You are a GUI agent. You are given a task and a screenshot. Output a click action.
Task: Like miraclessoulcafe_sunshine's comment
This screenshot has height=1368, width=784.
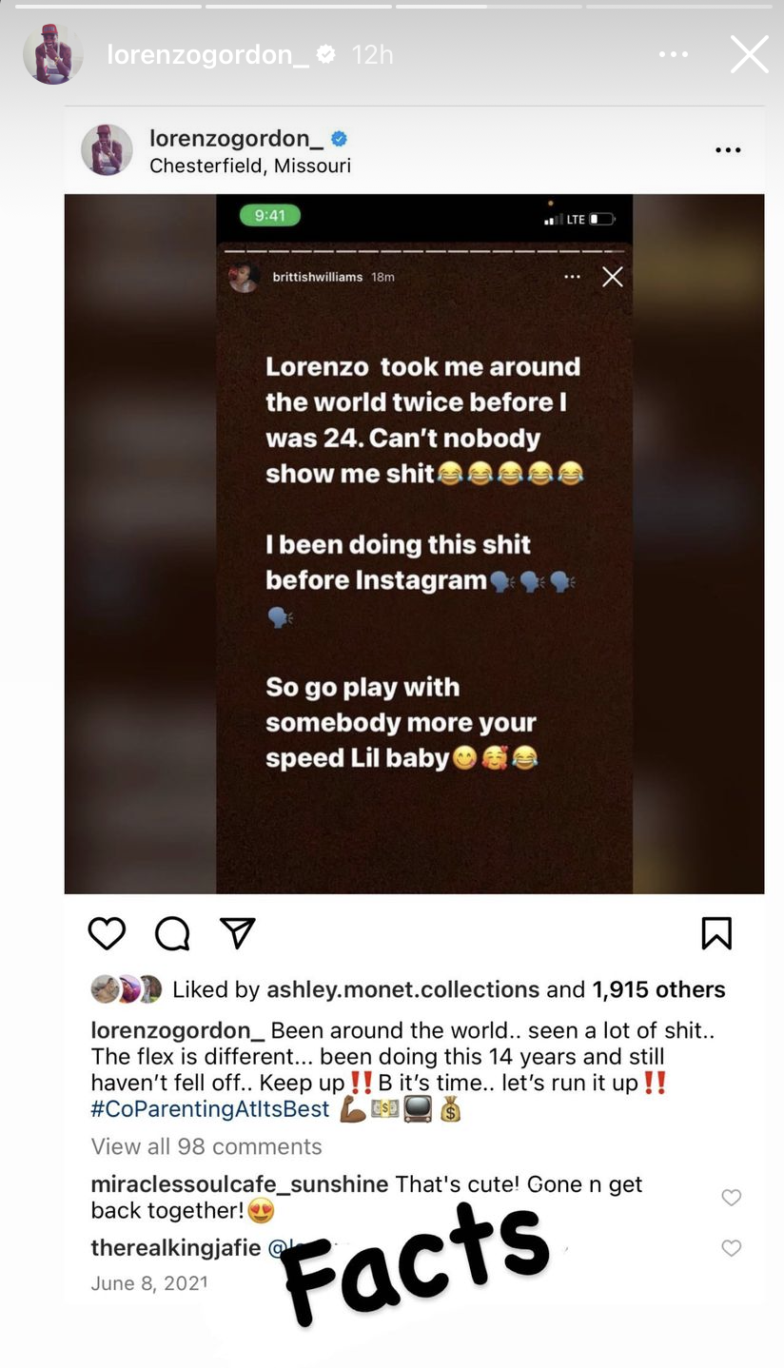tap(731, 1197)
